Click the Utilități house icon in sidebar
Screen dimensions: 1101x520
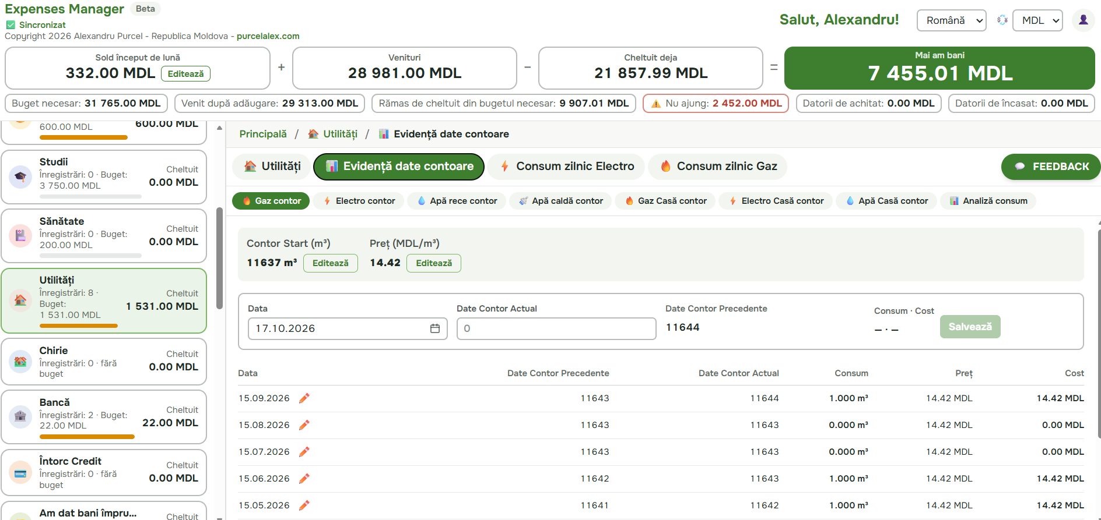20,300
